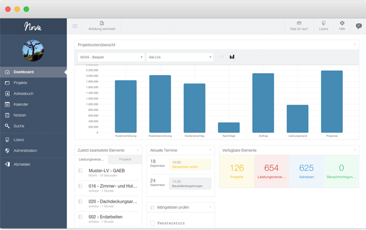Click the hamburger menu icon
366x230 pixels.
tap(74, 26)
